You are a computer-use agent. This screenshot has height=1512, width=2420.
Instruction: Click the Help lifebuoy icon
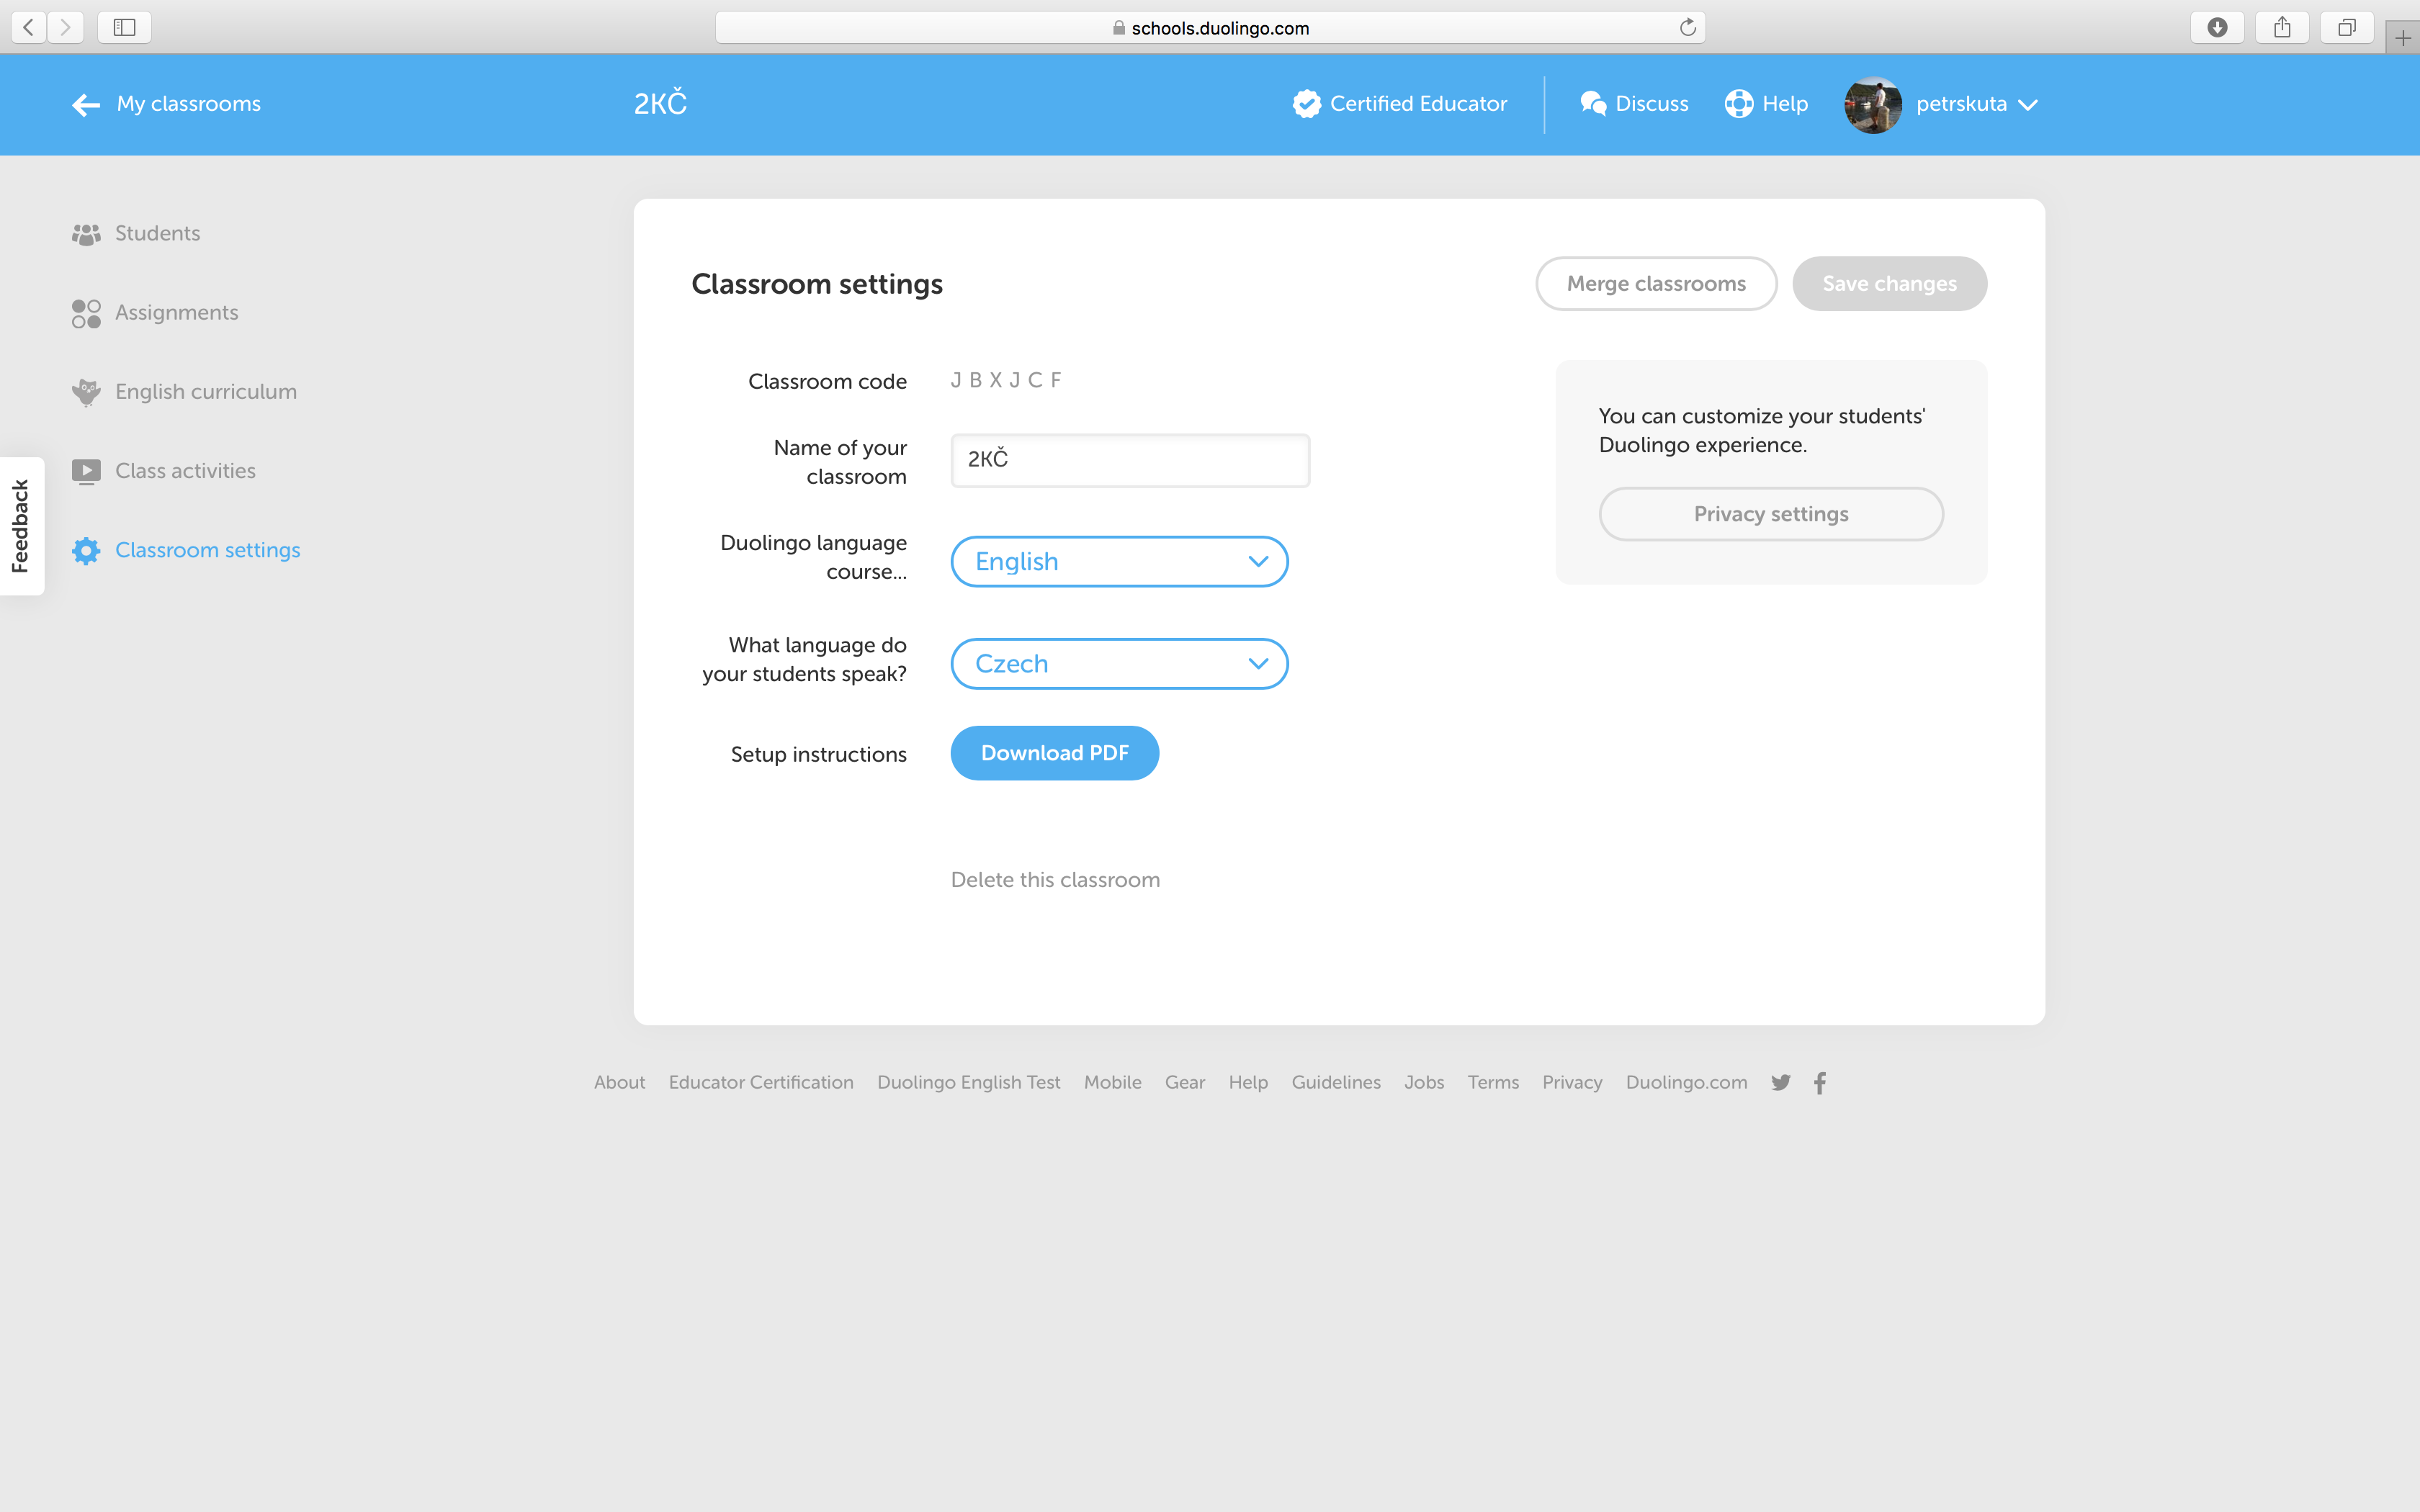(x=1739, y=104)
